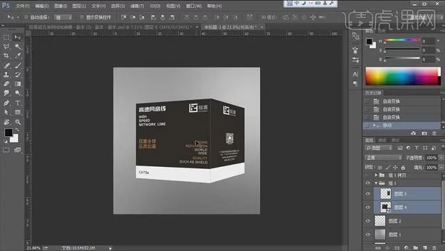
Task: Select the first 自由变换 history state
Action: point(402,102)
